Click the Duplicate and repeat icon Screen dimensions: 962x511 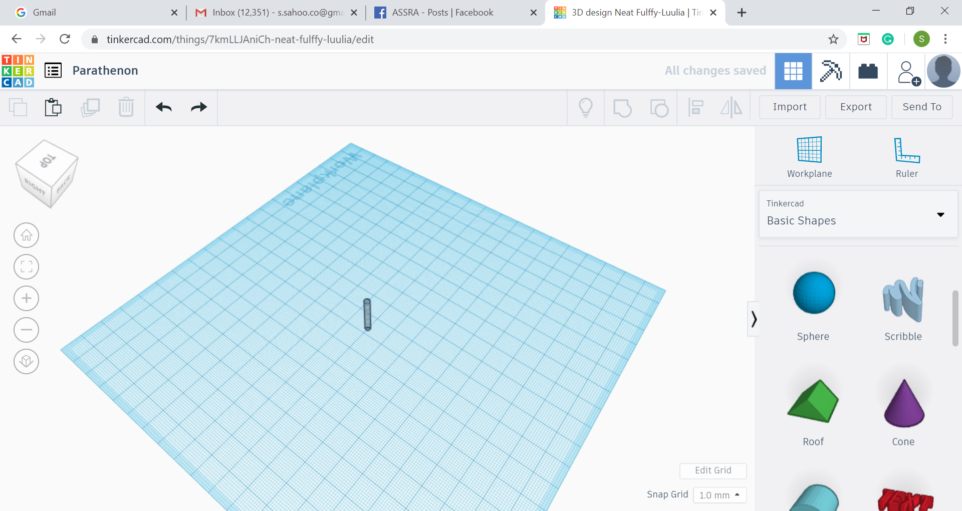pyautogui.click(x=90, y=107)
